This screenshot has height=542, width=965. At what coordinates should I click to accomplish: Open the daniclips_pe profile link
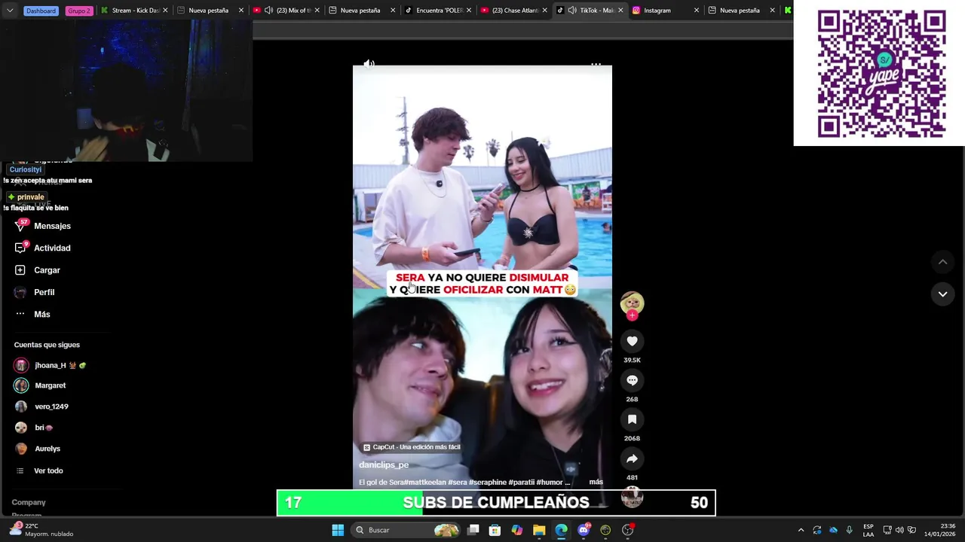(x=384, y=464)
